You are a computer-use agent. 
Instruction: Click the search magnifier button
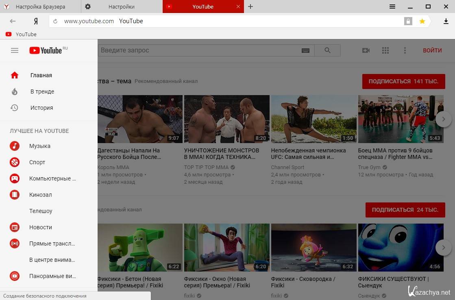click(328, 50)
